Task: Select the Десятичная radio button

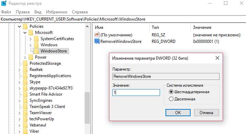Action: pyautogui.click(x=171, y=99)
